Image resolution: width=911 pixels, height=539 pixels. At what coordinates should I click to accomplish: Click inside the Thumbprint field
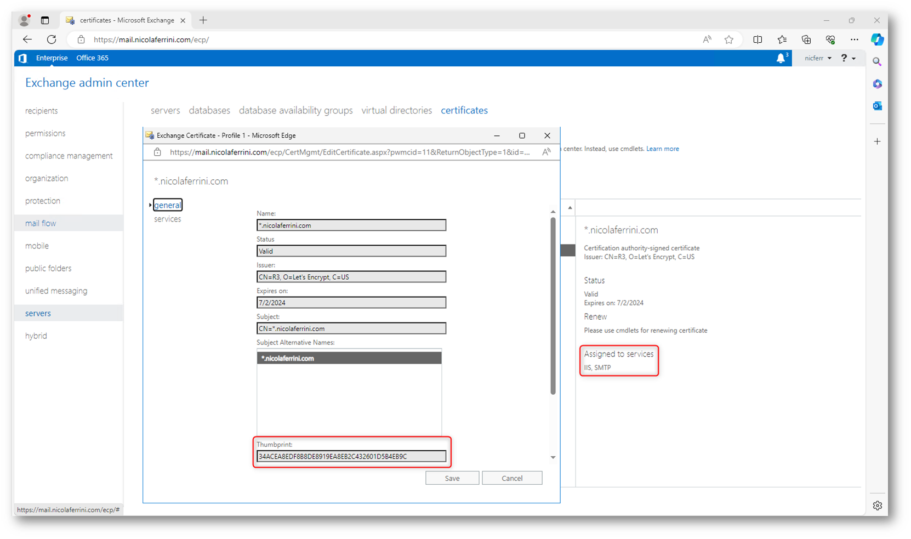click(351, 456)
